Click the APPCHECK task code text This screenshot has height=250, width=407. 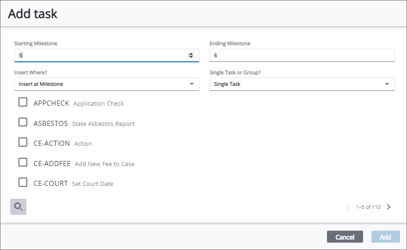click(x=51, y=103)
